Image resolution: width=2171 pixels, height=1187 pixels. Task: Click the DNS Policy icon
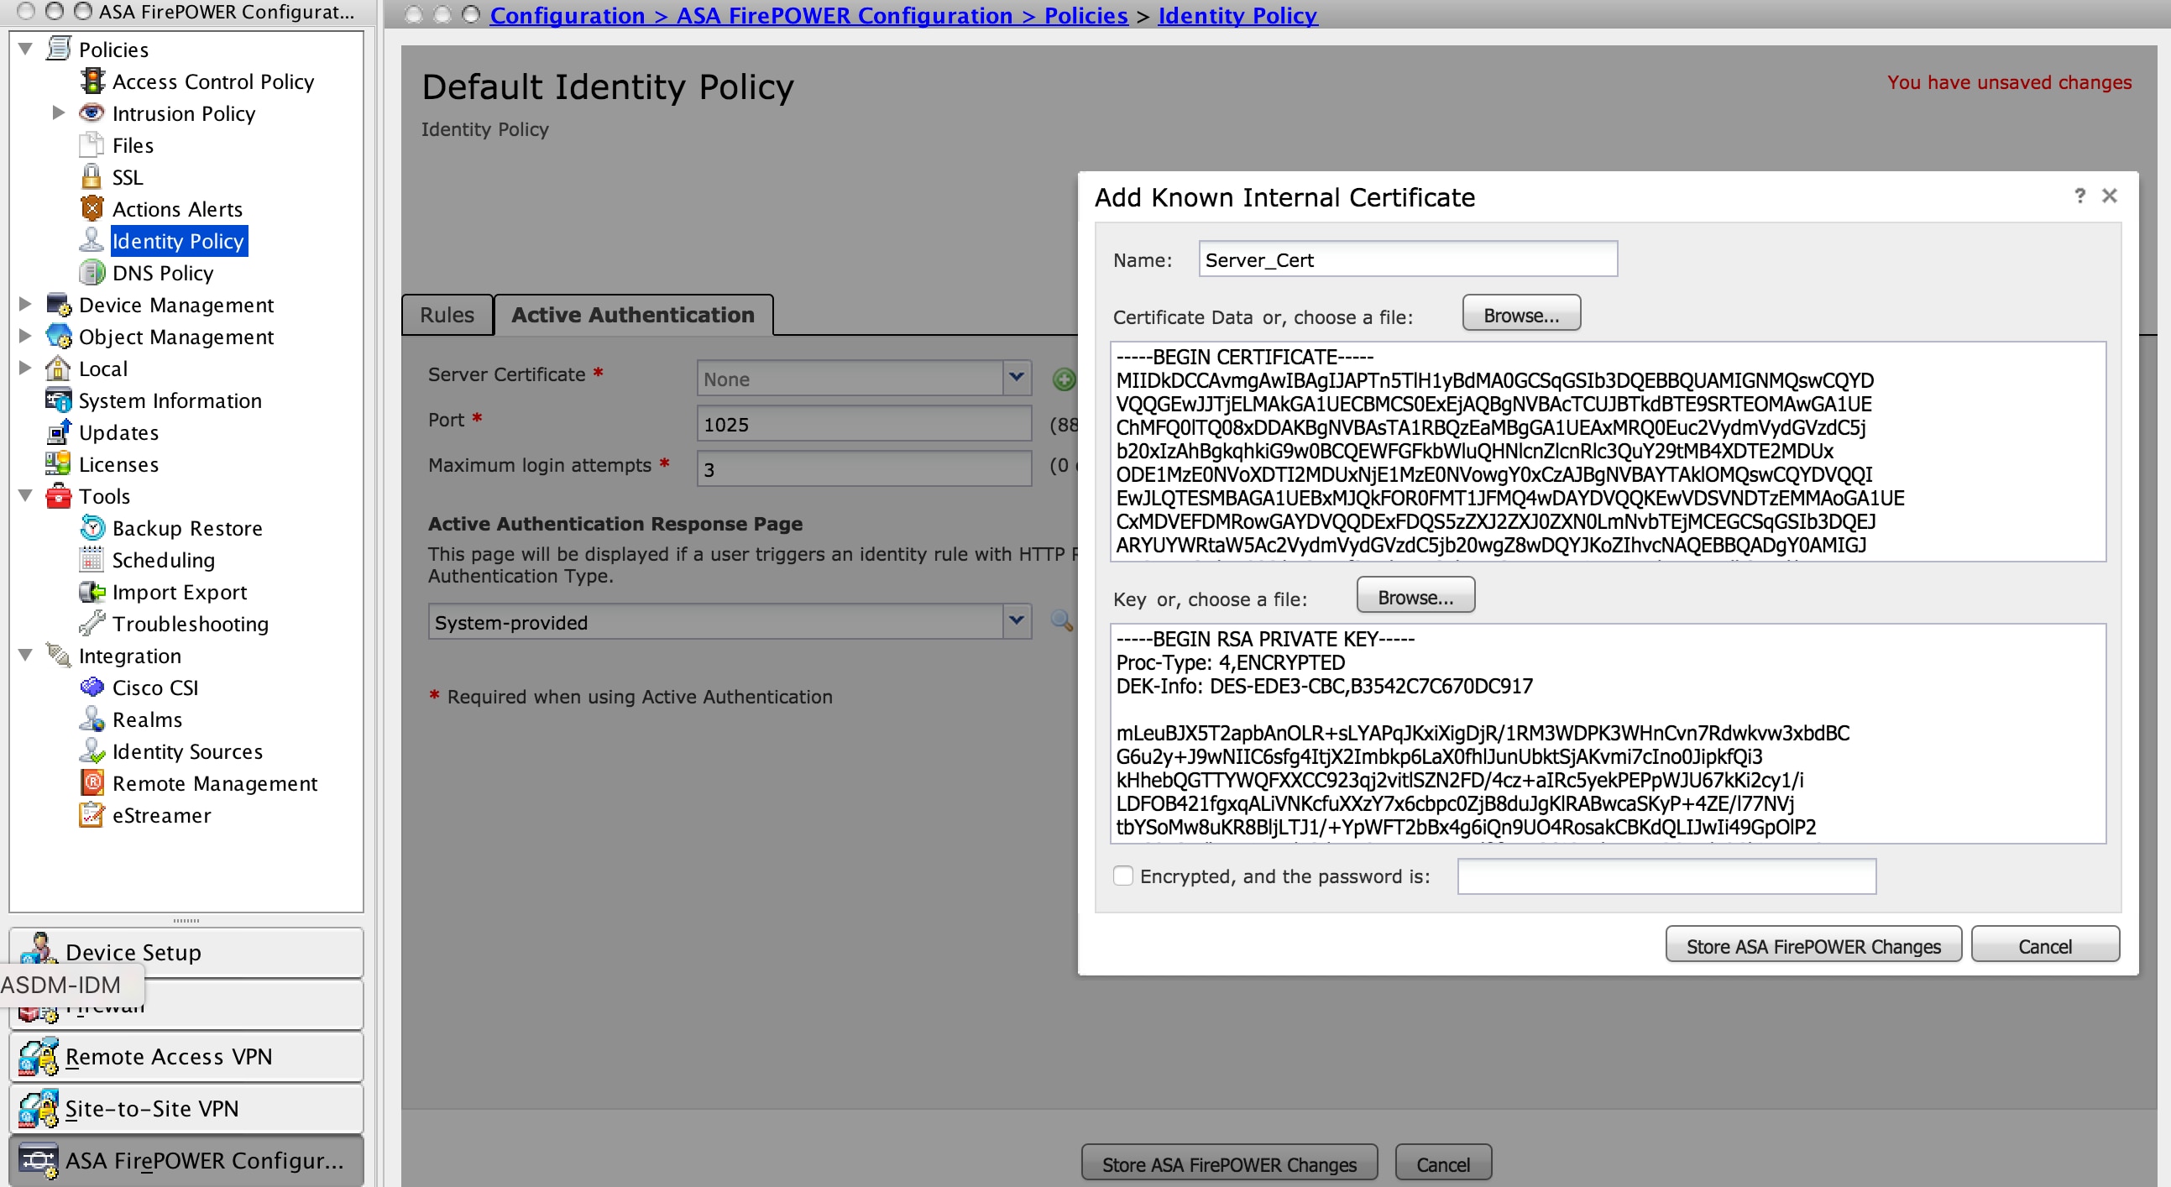point(92,272)
